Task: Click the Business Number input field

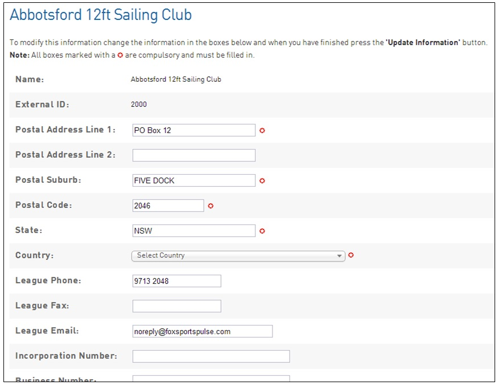Action: 211,379
